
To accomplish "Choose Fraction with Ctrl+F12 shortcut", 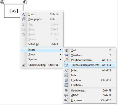I will tap(89, 80).
